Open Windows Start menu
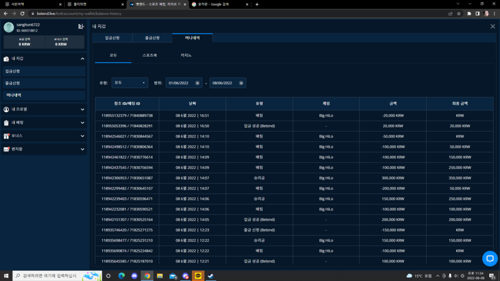The height and width of the screenshot is (281, 500). (6, 276)
